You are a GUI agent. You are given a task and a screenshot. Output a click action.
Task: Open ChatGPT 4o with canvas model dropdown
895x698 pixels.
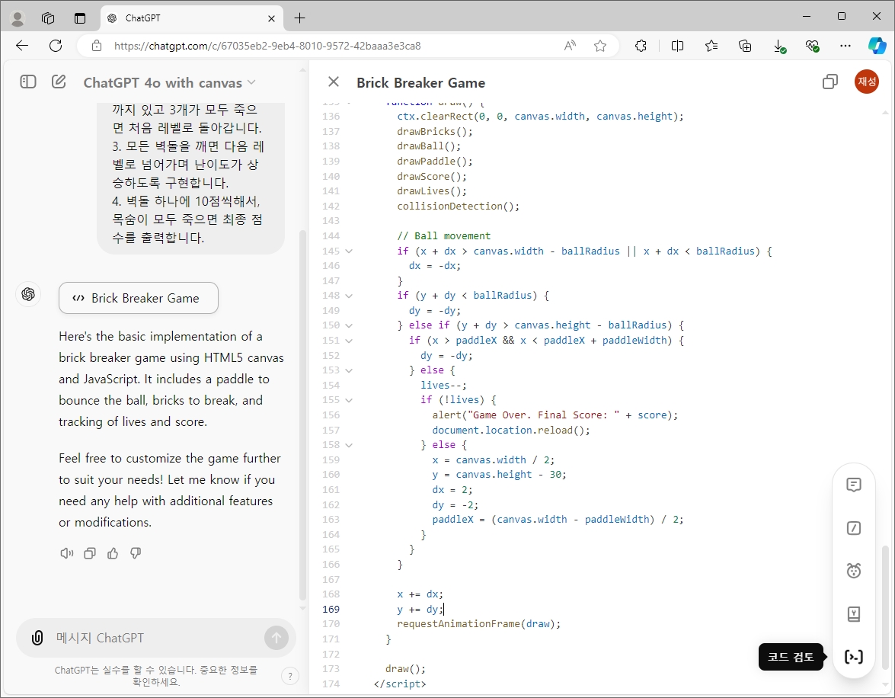point(169,83)
